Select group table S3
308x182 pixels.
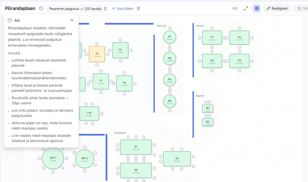coord(177,159)
